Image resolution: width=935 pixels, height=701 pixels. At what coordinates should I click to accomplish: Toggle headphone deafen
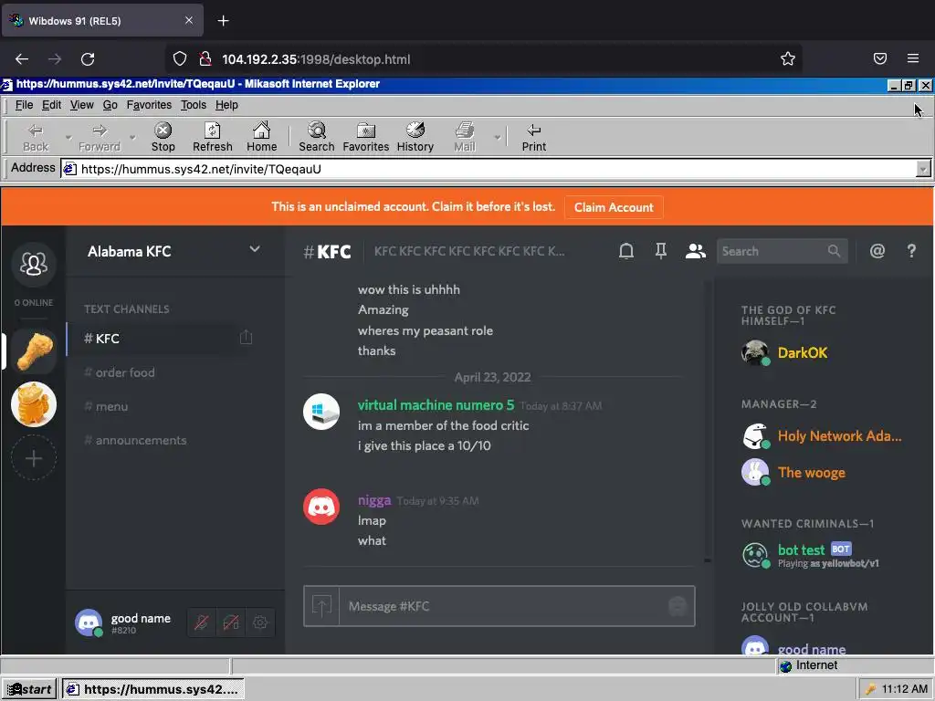pos(231,623)
